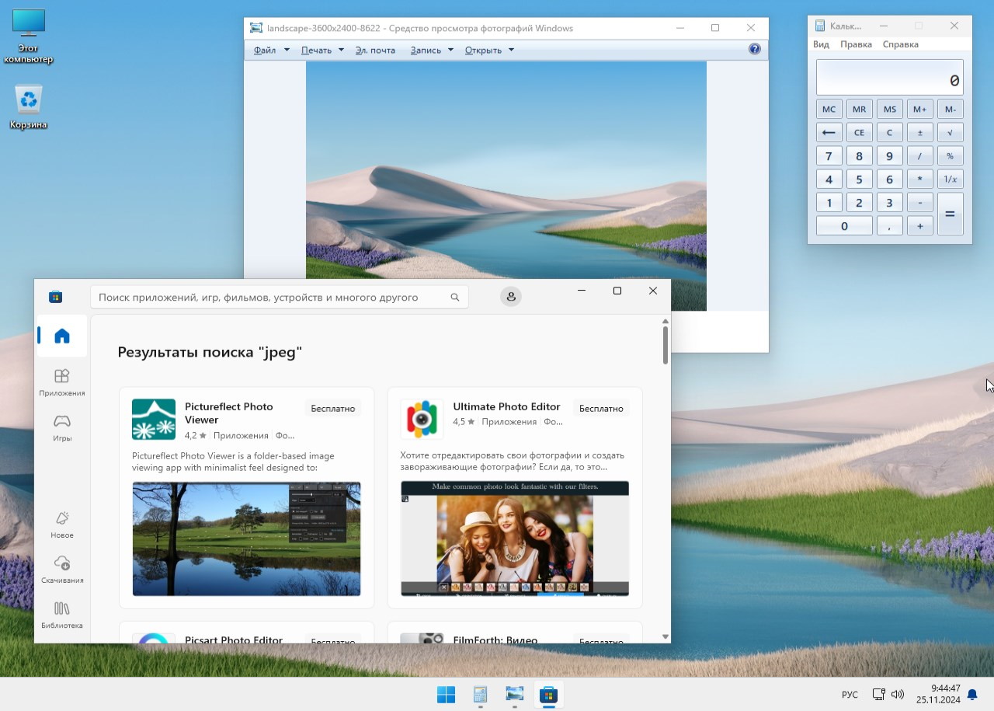The width and height of the screenshot is (994, 711).
Task: Click Windows Start button on taskbar
Action: (x=446, y=694)
